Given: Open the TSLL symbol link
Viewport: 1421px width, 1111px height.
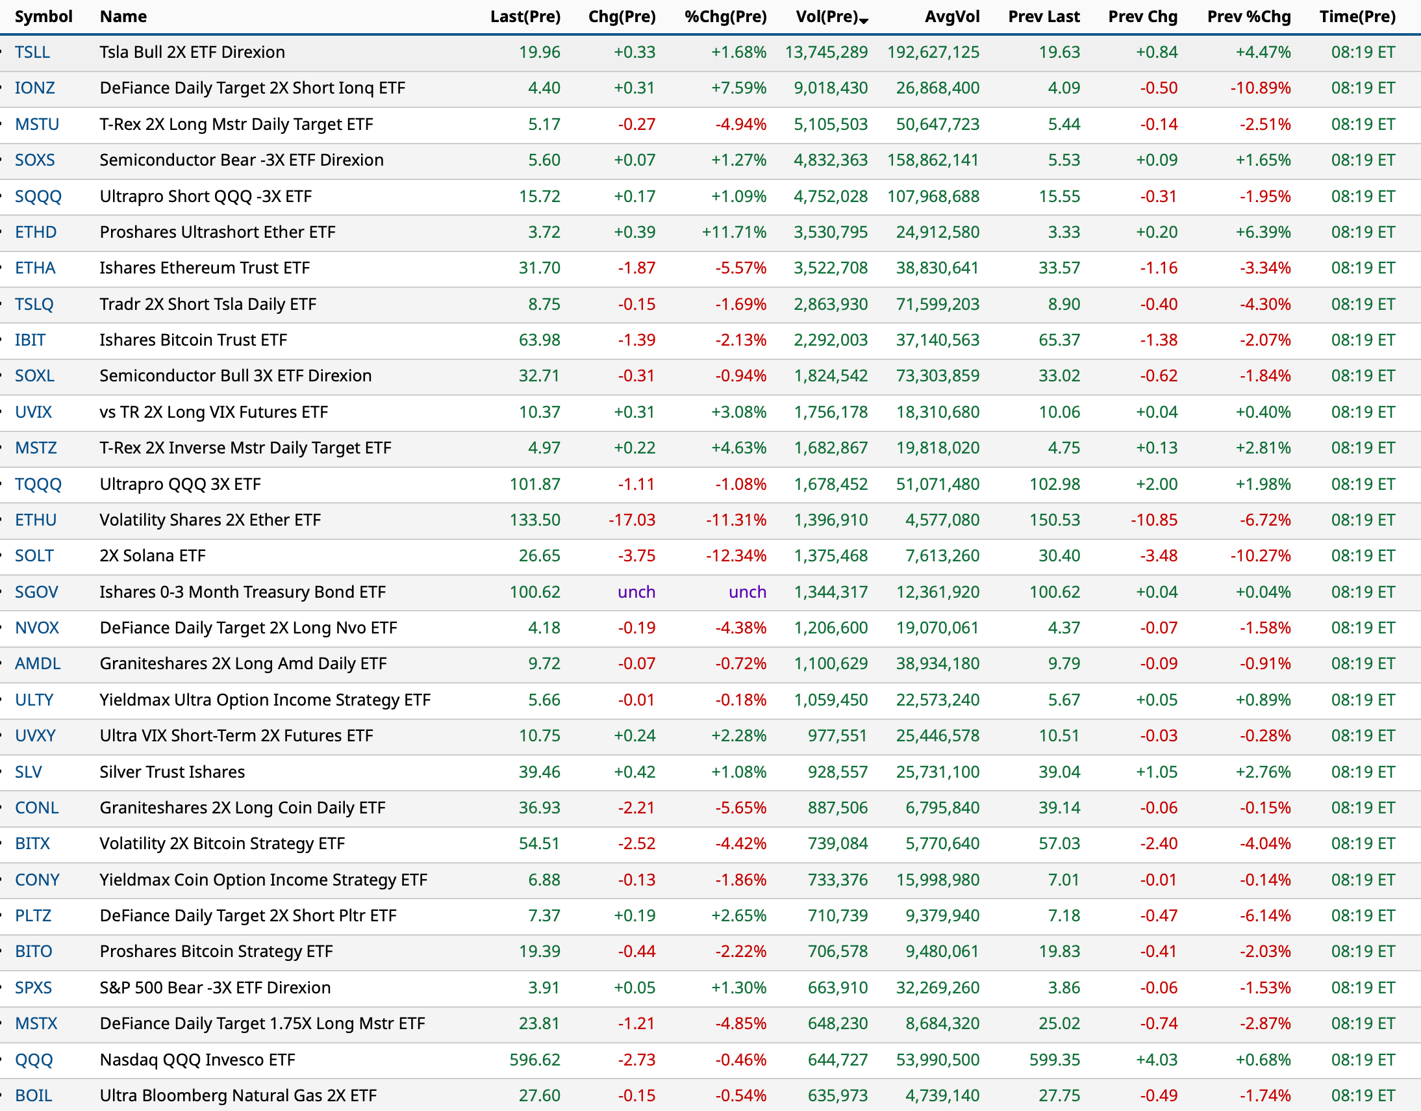Looking at the screenshot, I should [x=32, y=52].
